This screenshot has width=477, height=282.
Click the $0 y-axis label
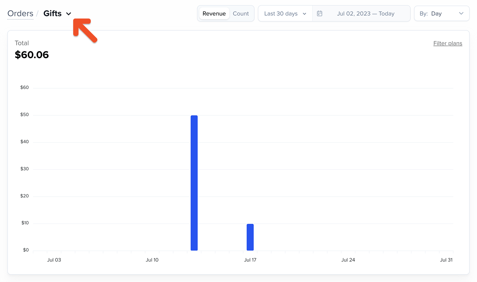point(26,250)
